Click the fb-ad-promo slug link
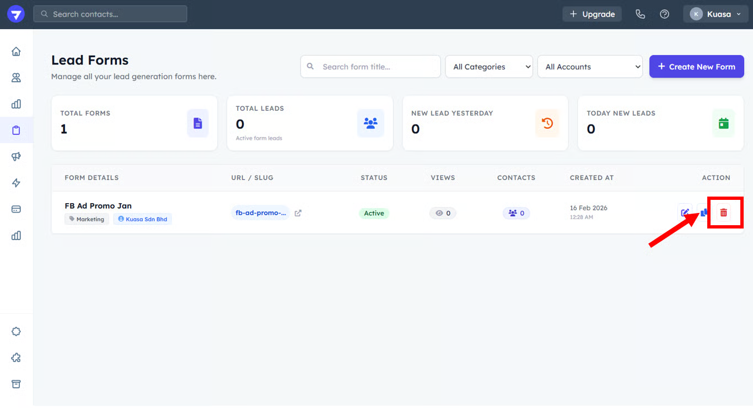 (261, 213)
